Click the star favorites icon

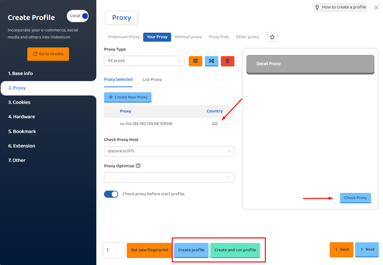tap(272, 37)
